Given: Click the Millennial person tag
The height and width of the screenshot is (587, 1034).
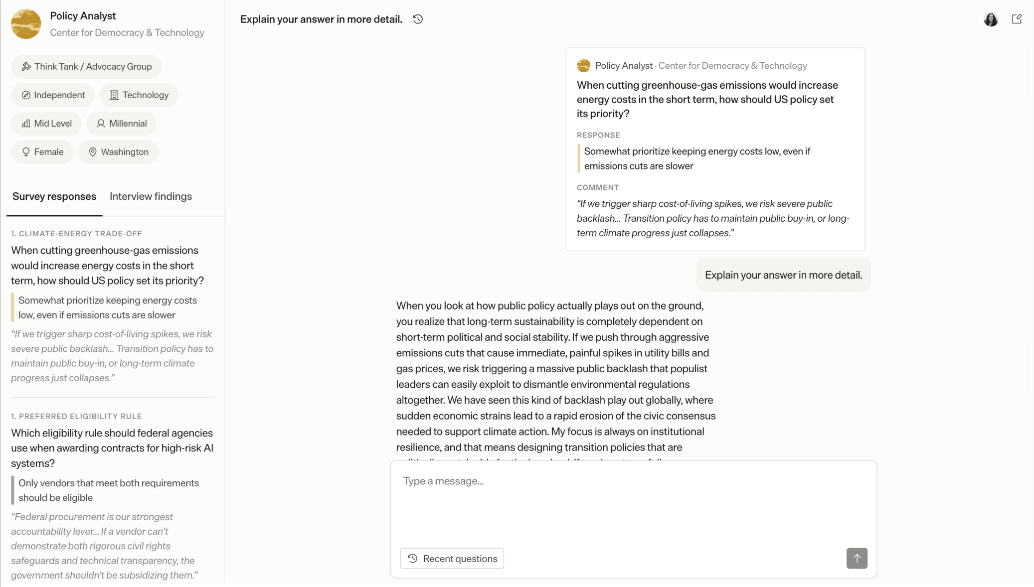Looking at the screenshot, I should tap(121, 123).
